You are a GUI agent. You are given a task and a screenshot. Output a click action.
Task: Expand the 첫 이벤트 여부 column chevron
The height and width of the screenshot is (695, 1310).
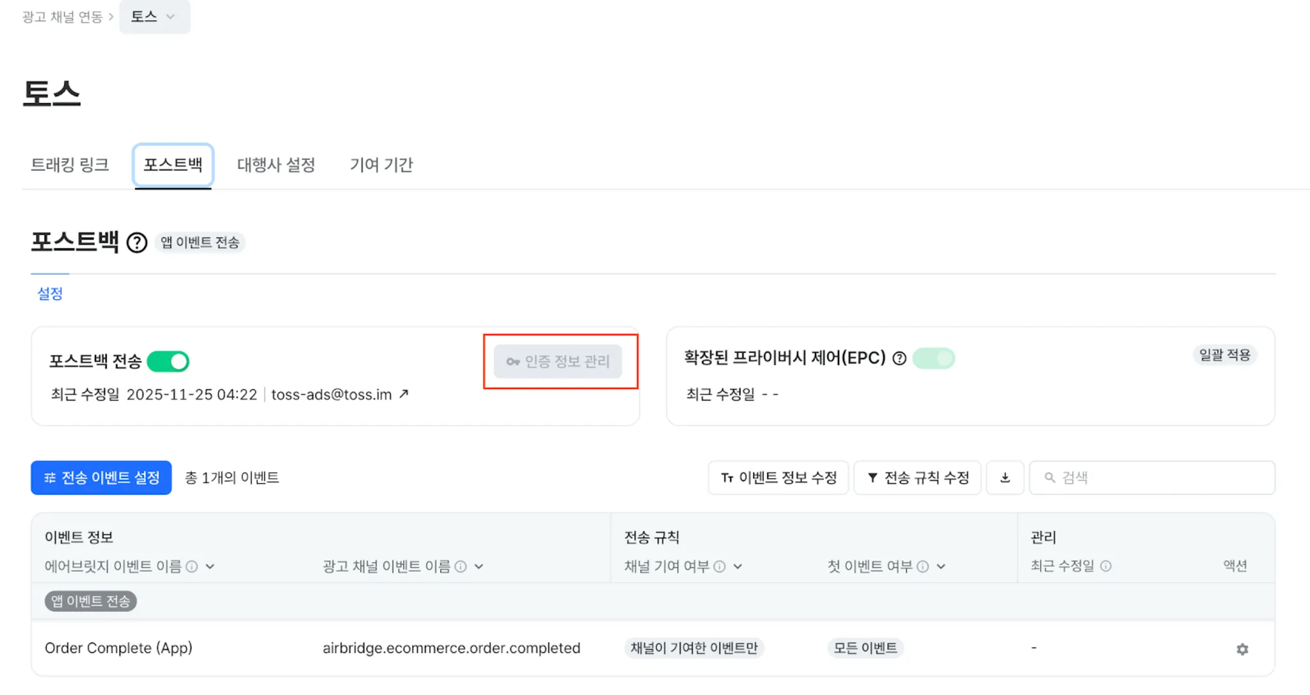tap(941, 566)
